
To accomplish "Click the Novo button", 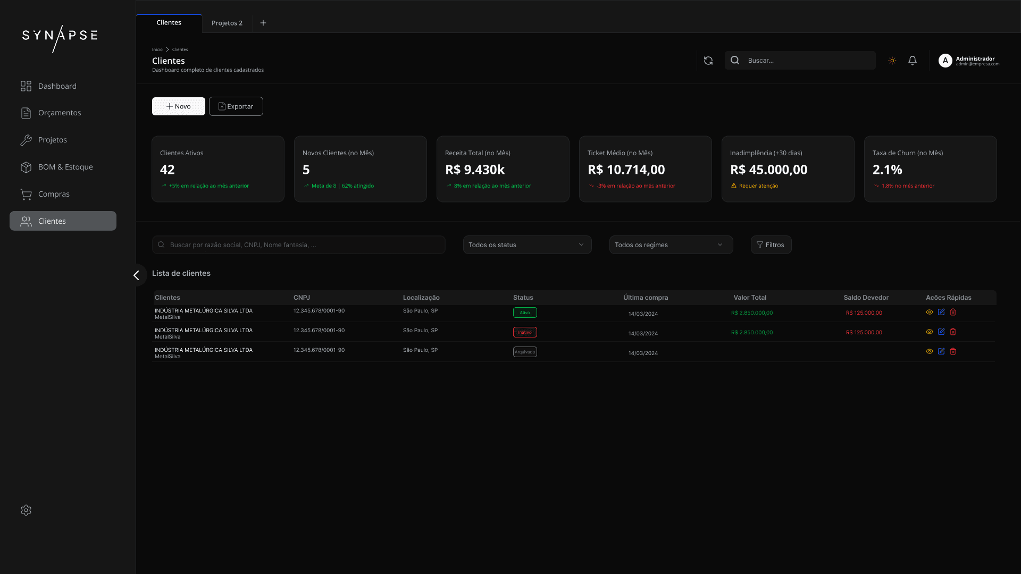I will pos(178,106).
